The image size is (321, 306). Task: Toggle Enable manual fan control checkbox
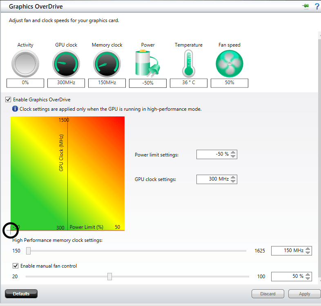[x=16, y=266]
